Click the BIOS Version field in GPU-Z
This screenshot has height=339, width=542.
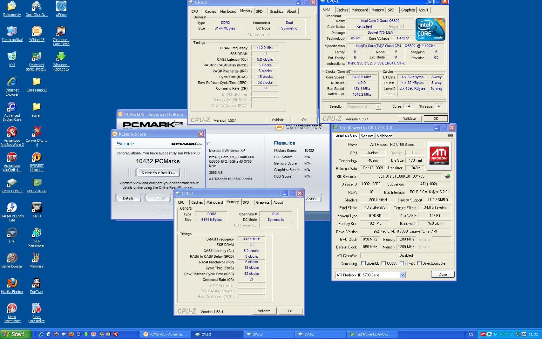(x=401, y=176)
